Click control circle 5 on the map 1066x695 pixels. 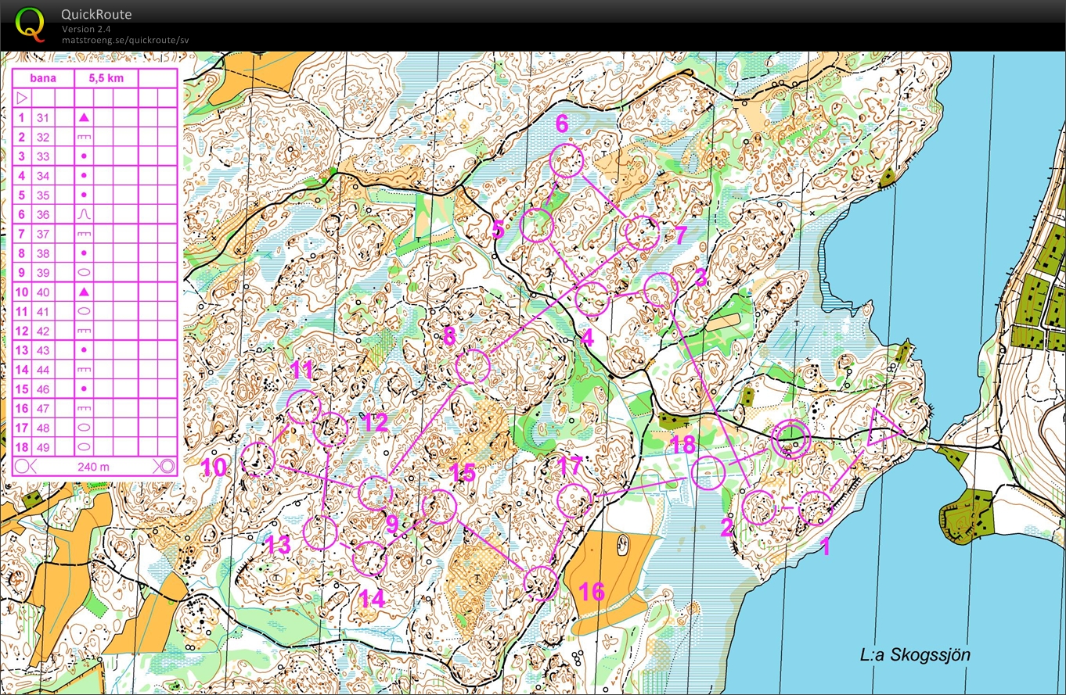point(537,225)
